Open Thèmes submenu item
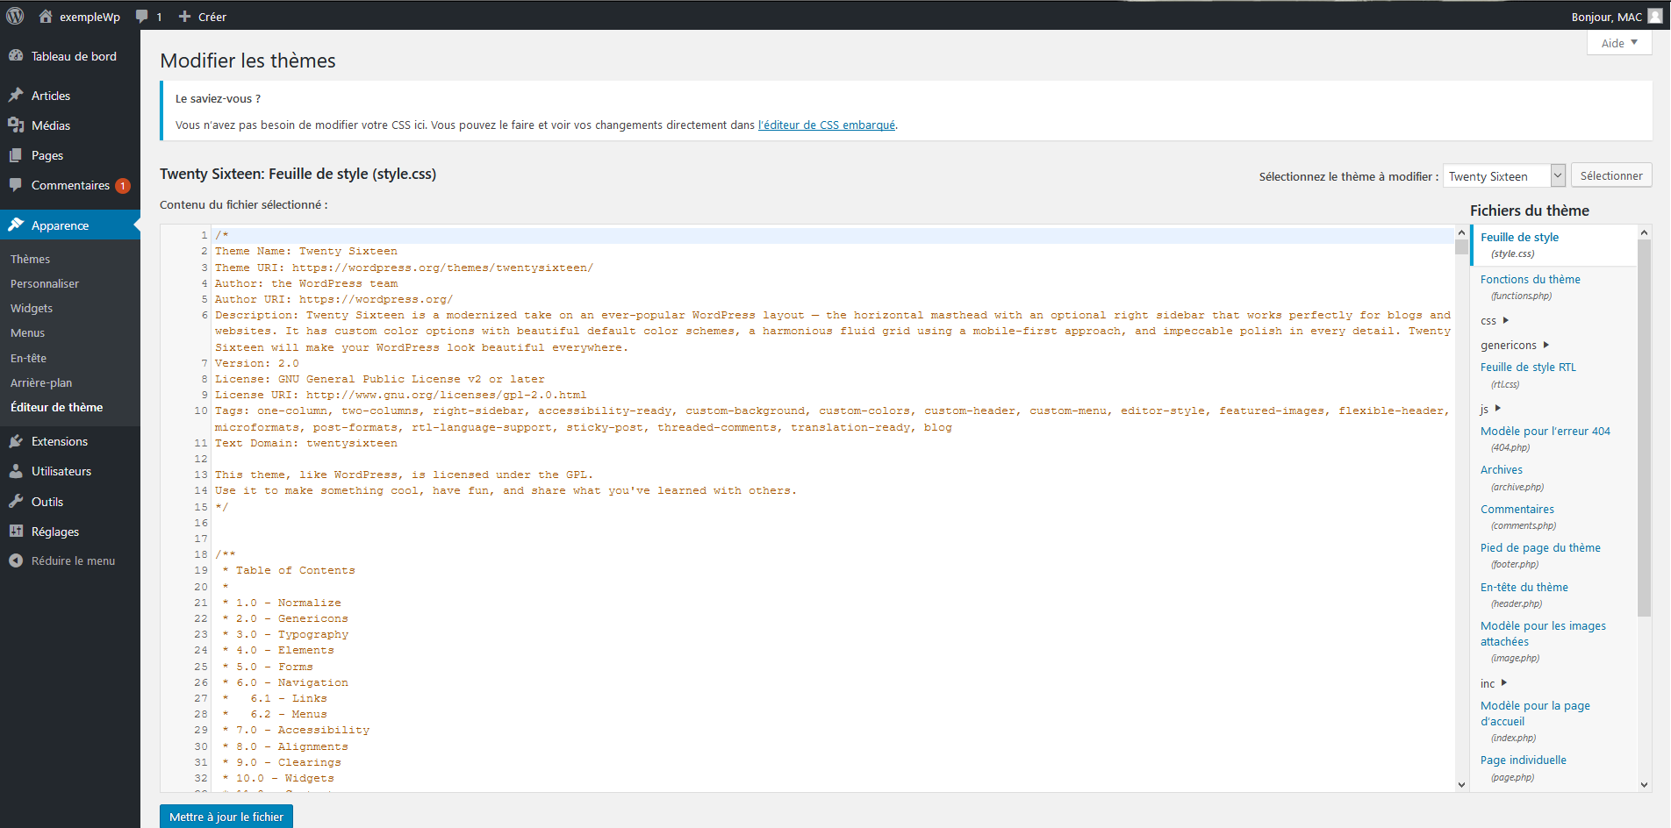Image resolution: width=1671 pixels, height=828 pixels. 30,259
